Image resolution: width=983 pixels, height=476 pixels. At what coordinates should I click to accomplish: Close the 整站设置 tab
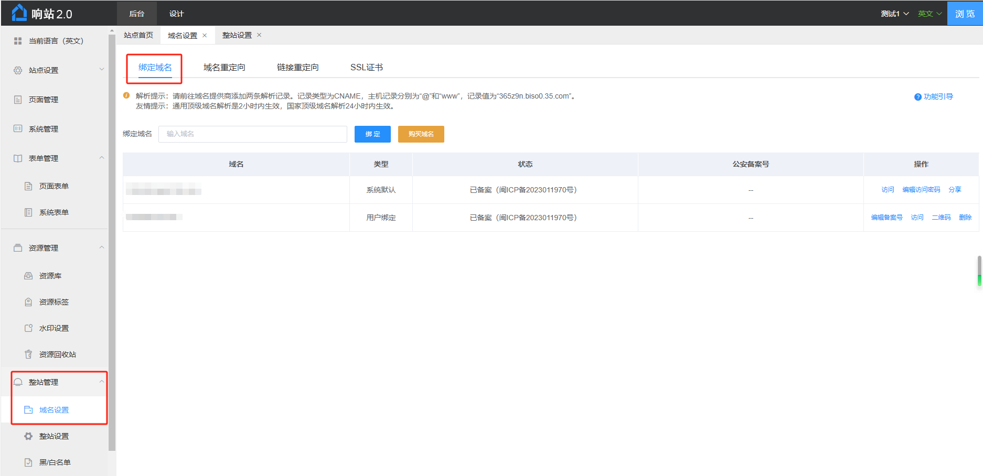coord(259,35)
